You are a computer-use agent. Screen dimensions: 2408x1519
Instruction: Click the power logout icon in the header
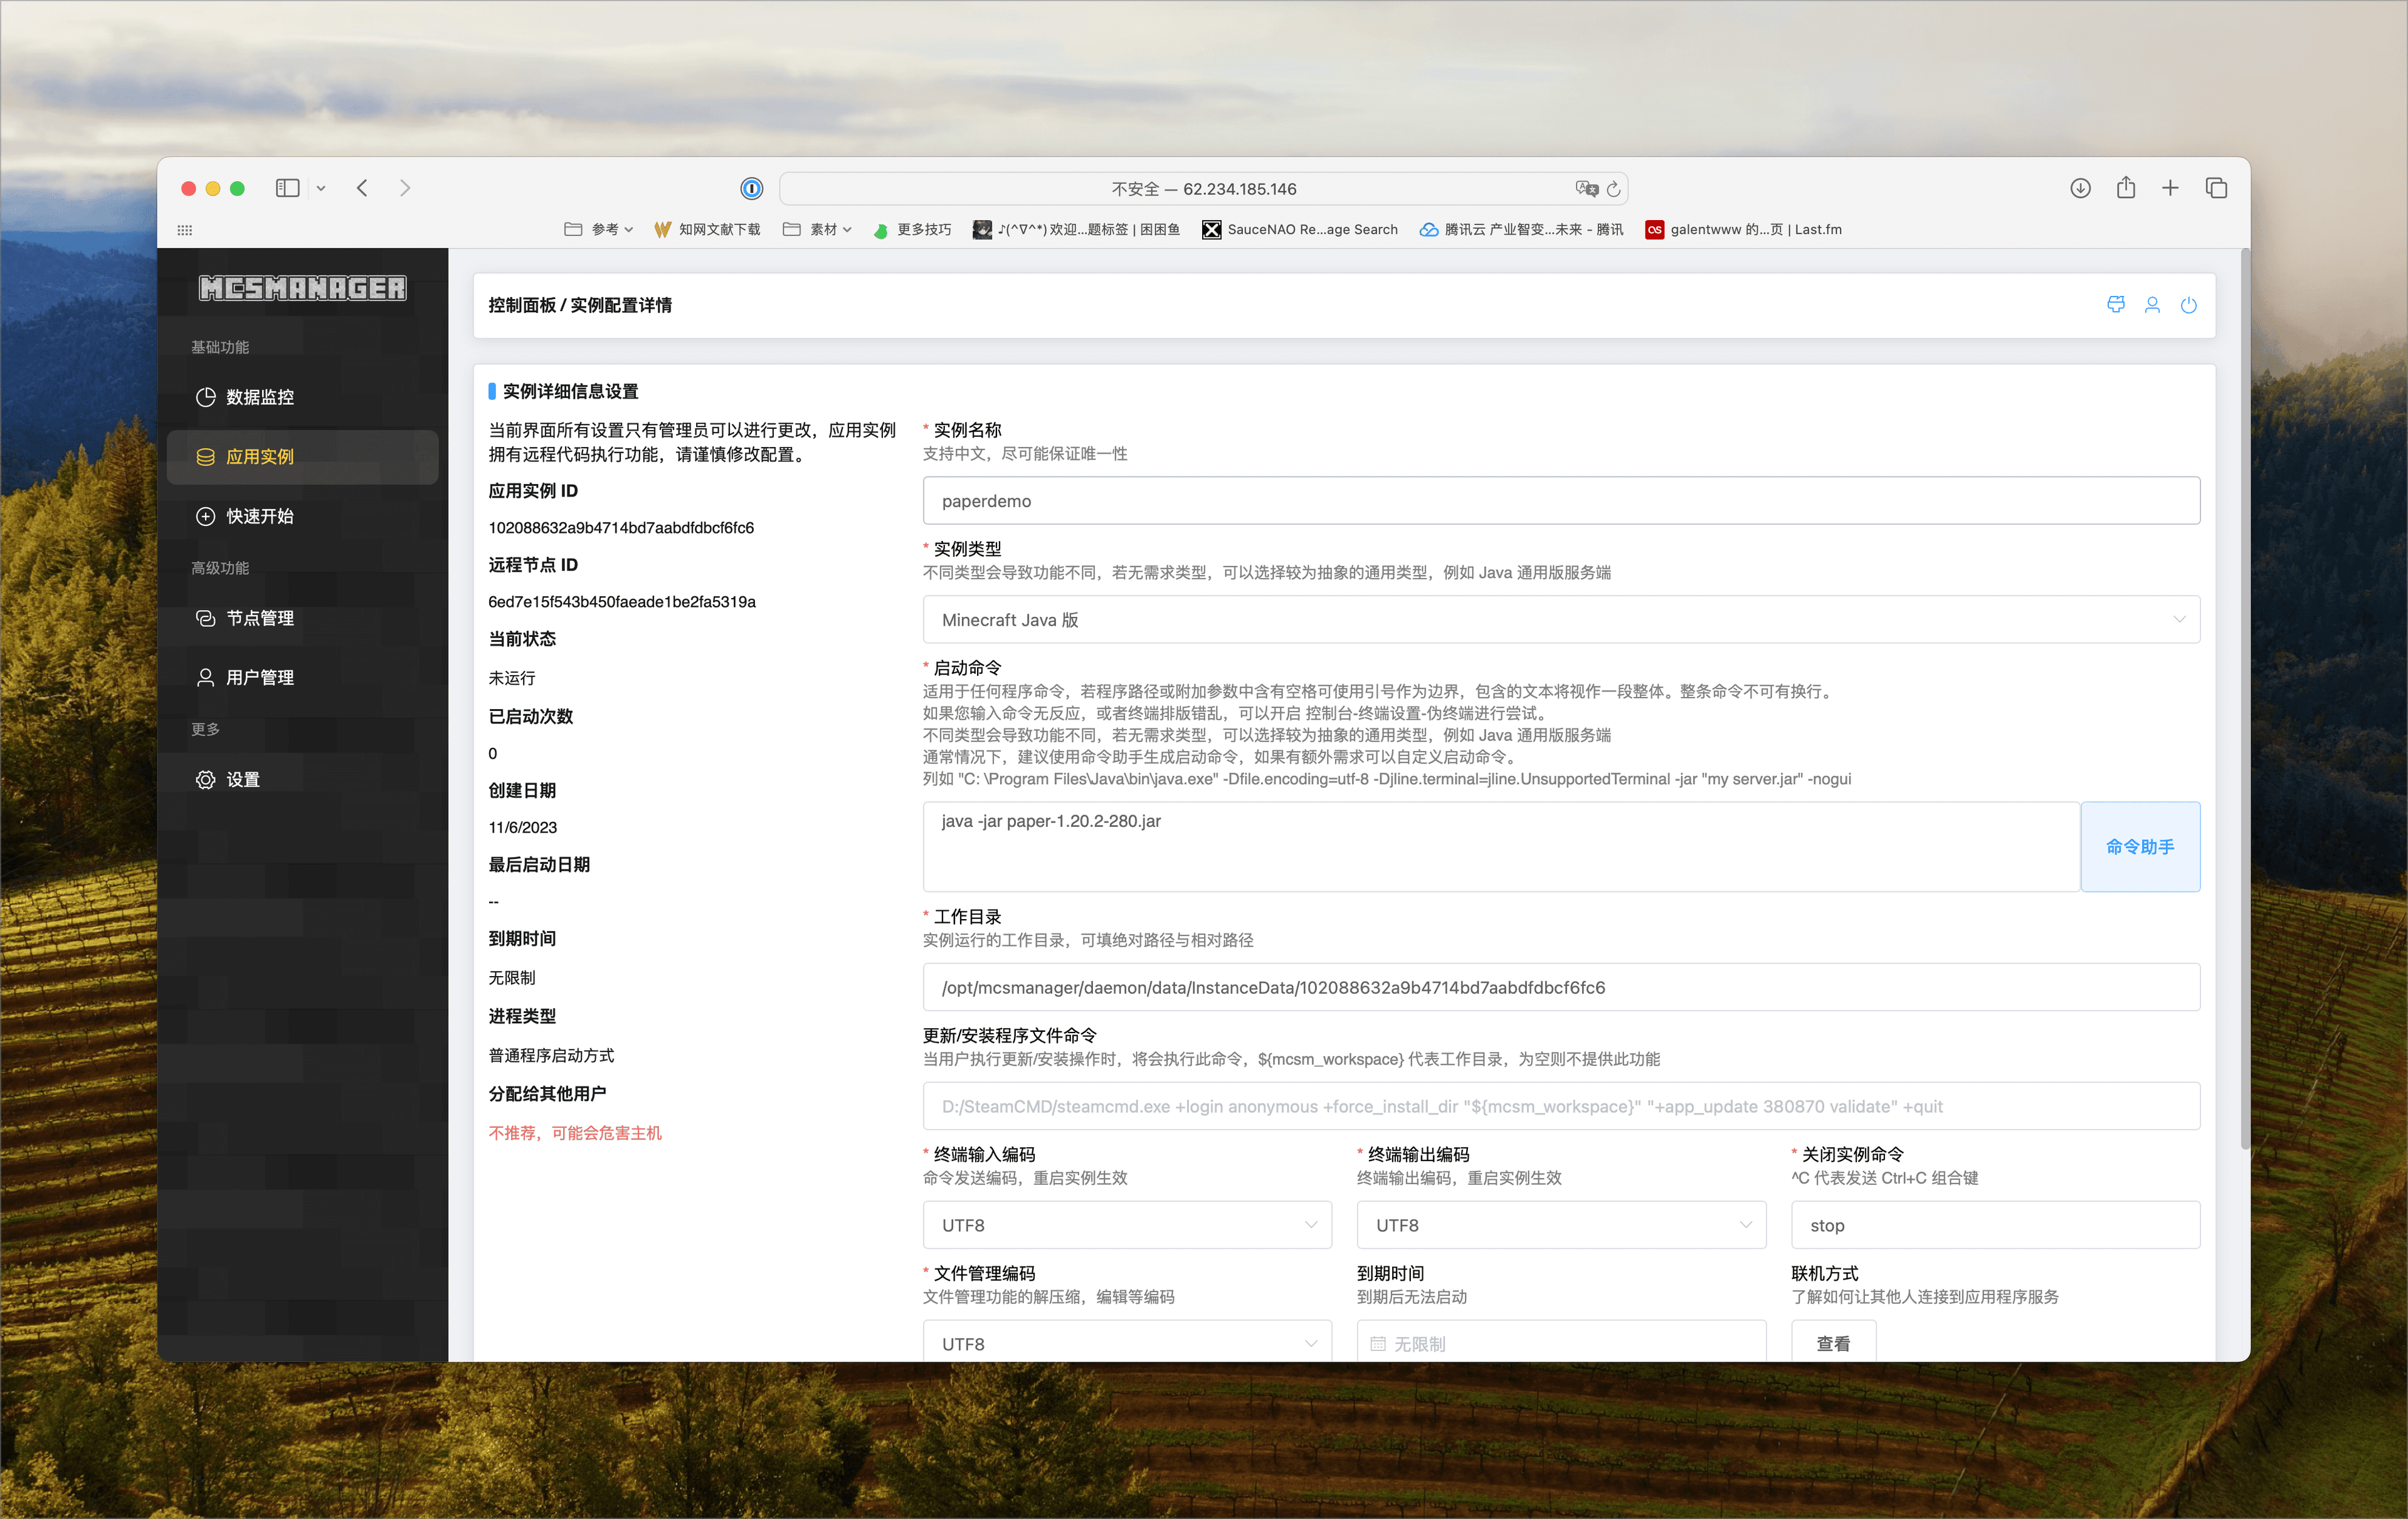[x=2188, y=305]
